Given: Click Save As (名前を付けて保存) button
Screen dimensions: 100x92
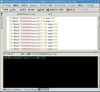Looking at the screenshot, I should 55,10.
